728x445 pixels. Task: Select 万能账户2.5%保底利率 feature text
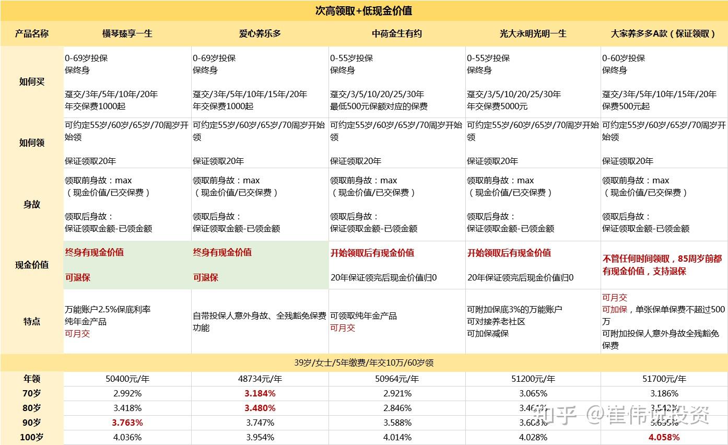point(108,309)
